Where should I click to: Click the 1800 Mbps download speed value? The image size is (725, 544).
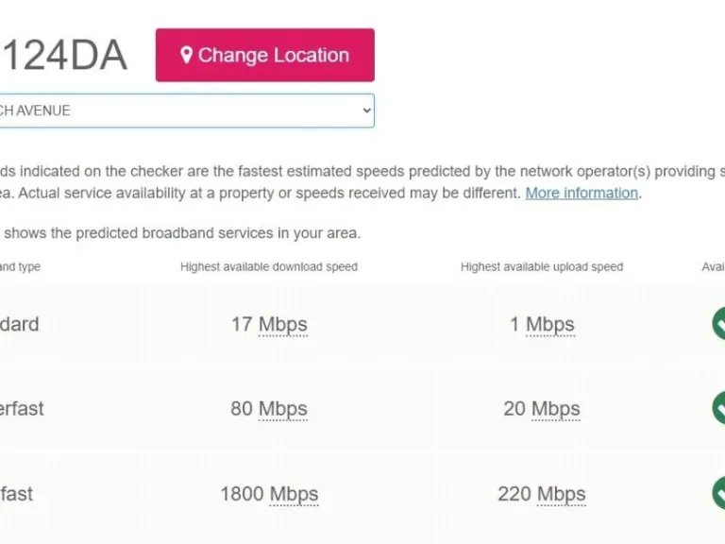point(269,494)
